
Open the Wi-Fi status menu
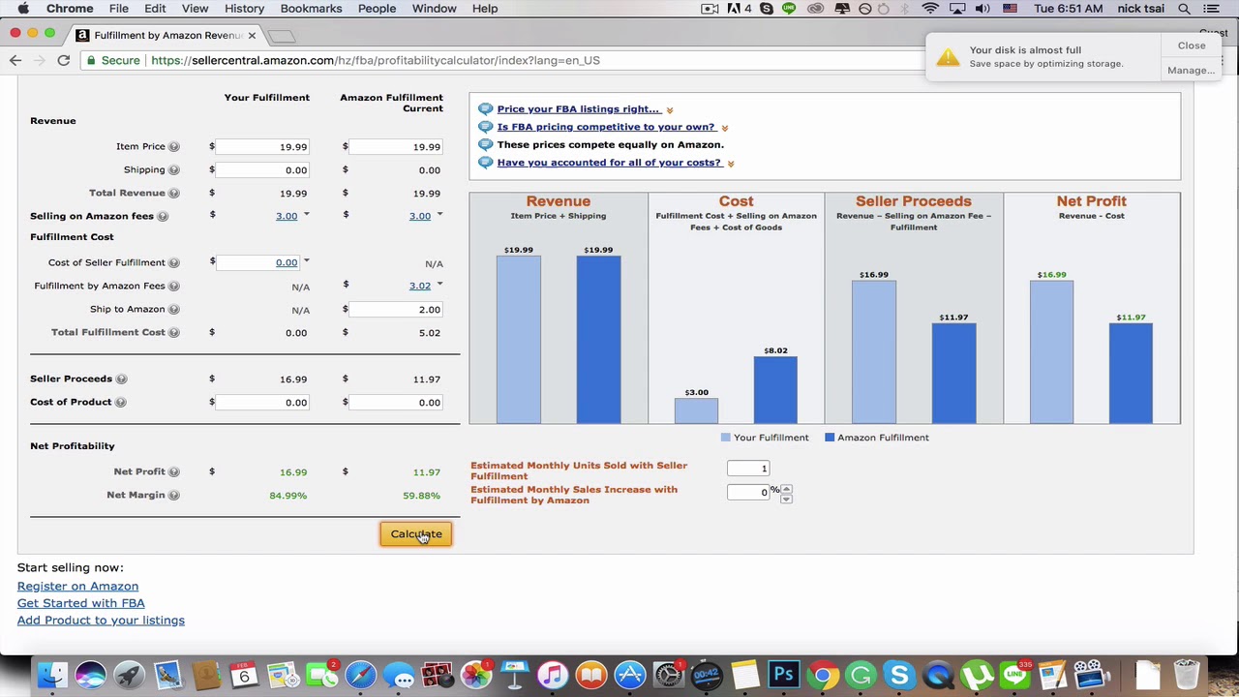tap(930, 9)
